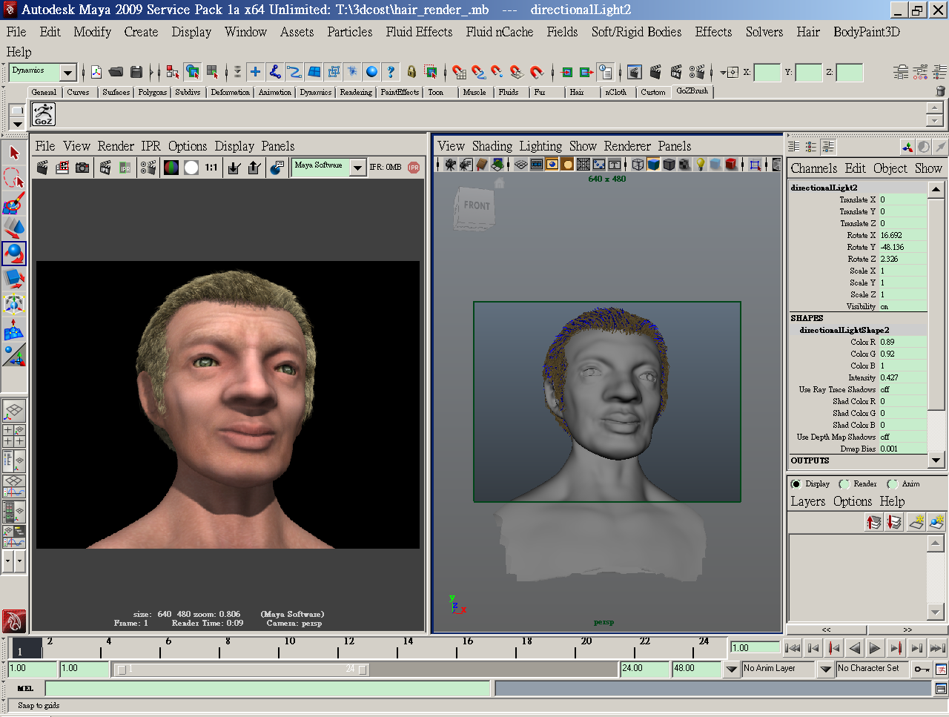949x717 pixels.
Task: Click the Rotate X value 16.692
Action: [x=902, y=235]
